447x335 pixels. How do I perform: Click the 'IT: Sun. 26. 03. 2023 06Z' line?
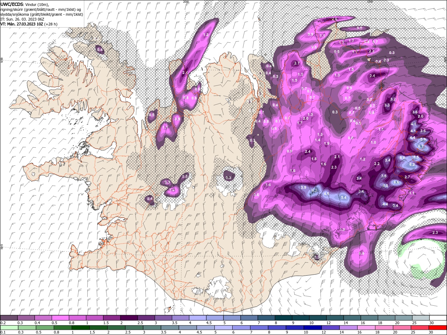(22, 19)
